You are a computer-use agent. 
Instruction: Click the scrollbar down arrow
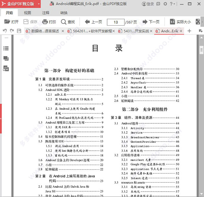point(201,194)
